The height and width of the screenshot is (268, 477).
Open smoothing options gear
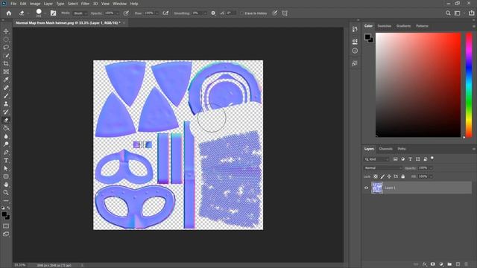pyautogui.click(x=213, y=13)
